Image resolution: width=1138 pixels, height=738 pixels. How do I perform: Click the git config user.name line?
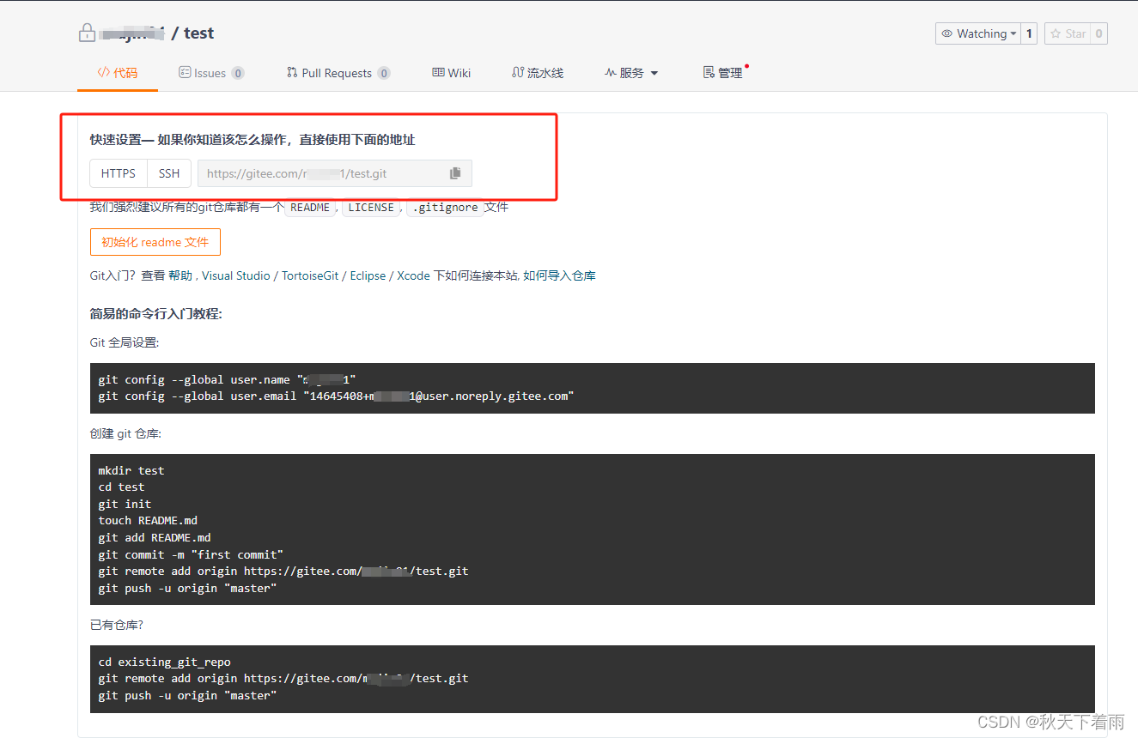tap(227, 379)
